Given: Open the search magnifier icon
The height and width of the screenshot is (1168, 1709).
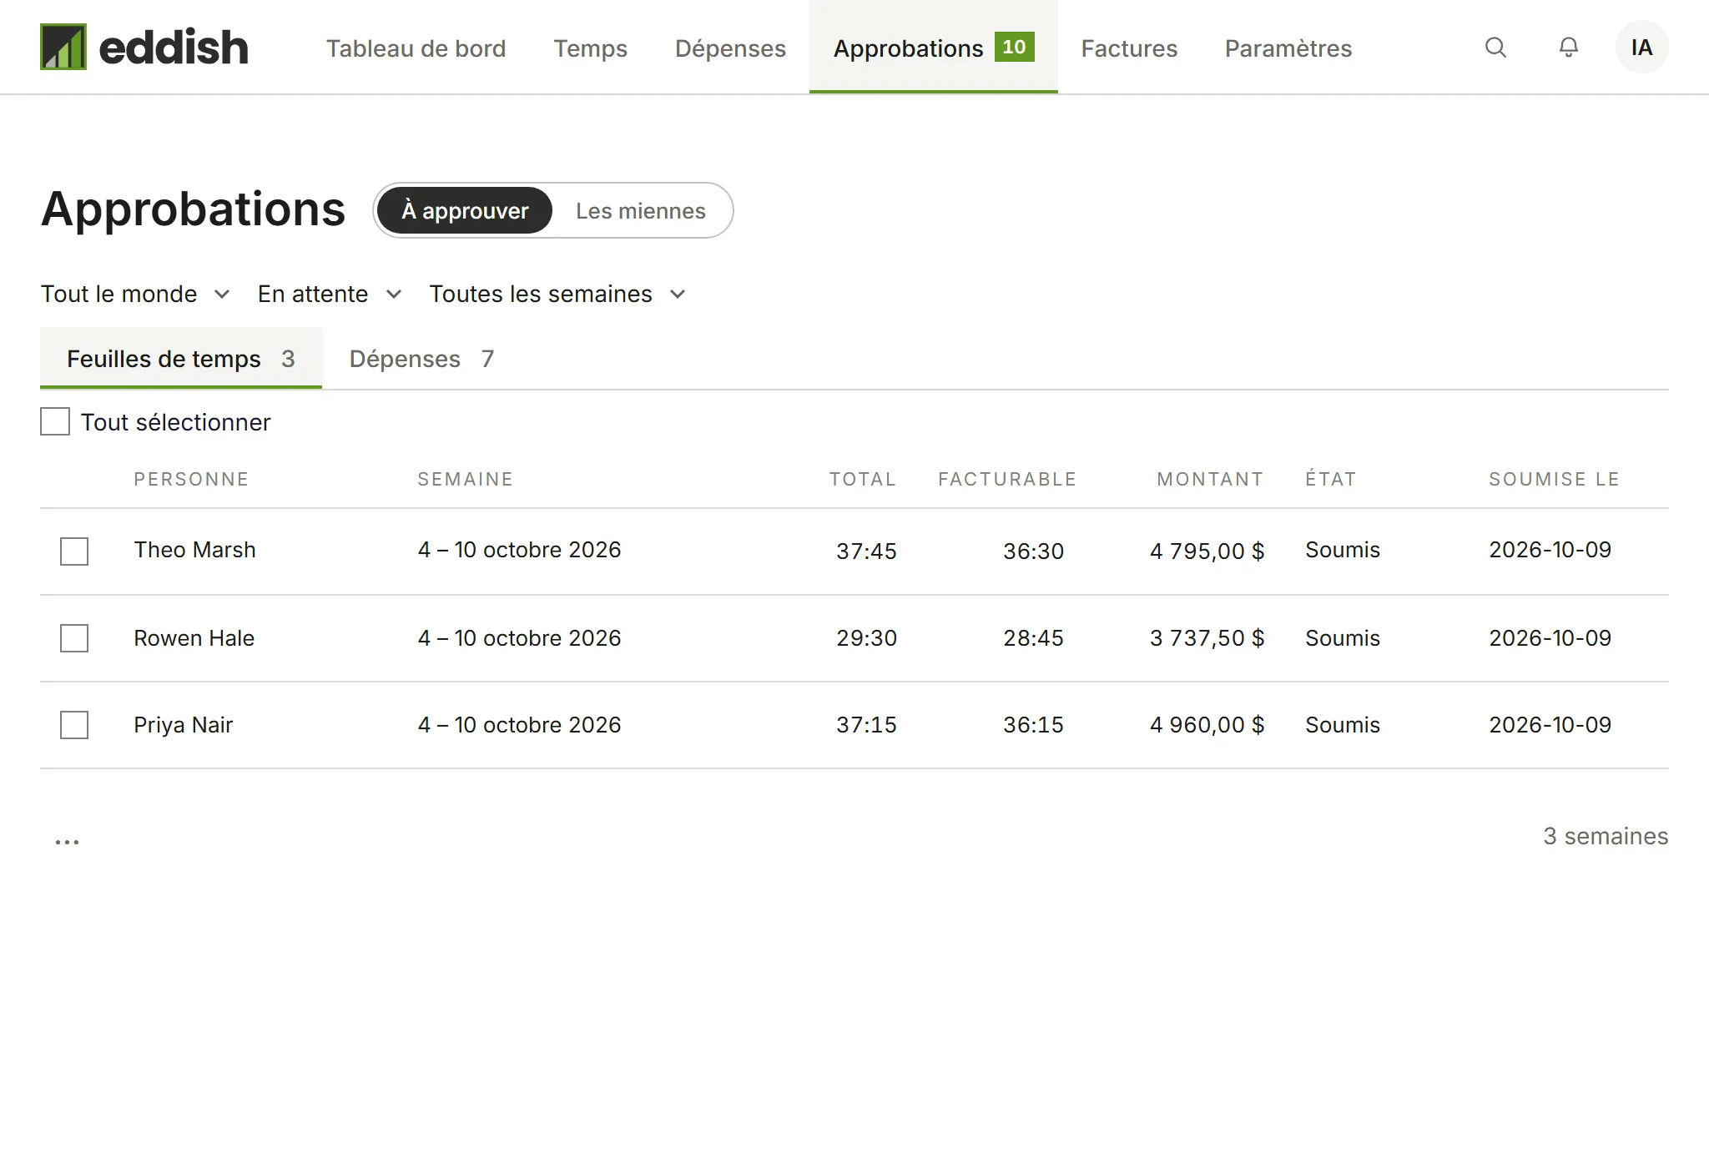Looking at the screenshot, I should point(1495,48).
